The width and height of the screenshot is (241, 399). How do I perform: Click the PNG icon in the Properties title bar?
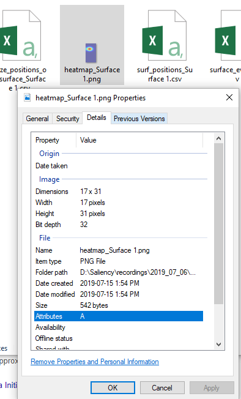28,97
